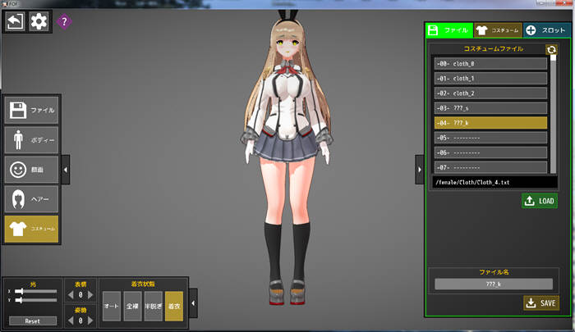Collapse the left category sidebar arrow
Image resolution: width=575 pixels, height=332 pixels.
click(x=66, y=169)
